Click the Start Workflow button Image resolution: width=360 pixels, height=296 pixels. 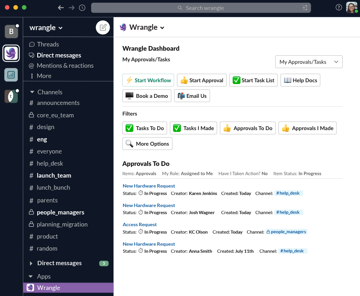(x=148, y=80)
